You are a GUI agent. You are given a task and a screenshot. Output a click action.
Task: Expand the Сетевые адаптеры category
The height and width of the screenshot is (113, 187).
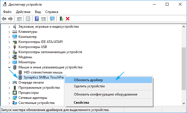pyautogui.click(x=9, y=98)
